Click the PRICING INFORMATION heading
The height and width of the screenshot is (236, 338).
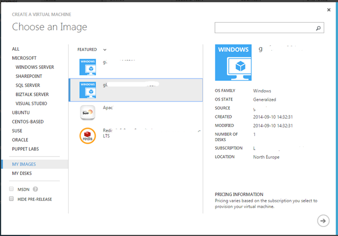click(x=239, y=194)
